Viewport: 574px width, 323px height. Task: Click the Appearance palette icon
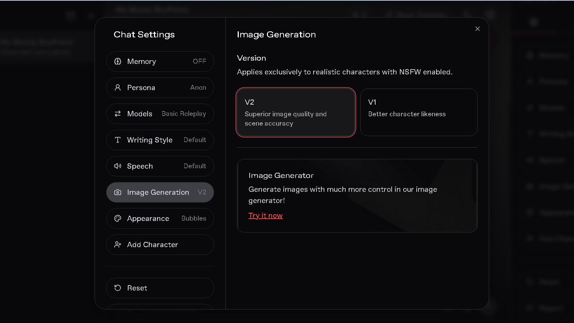[118, 218]
